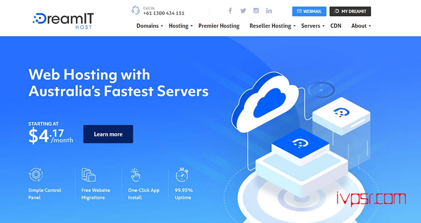Click the large cloud illustration
This screenshot has width=421, height=223.
[265, 103]
